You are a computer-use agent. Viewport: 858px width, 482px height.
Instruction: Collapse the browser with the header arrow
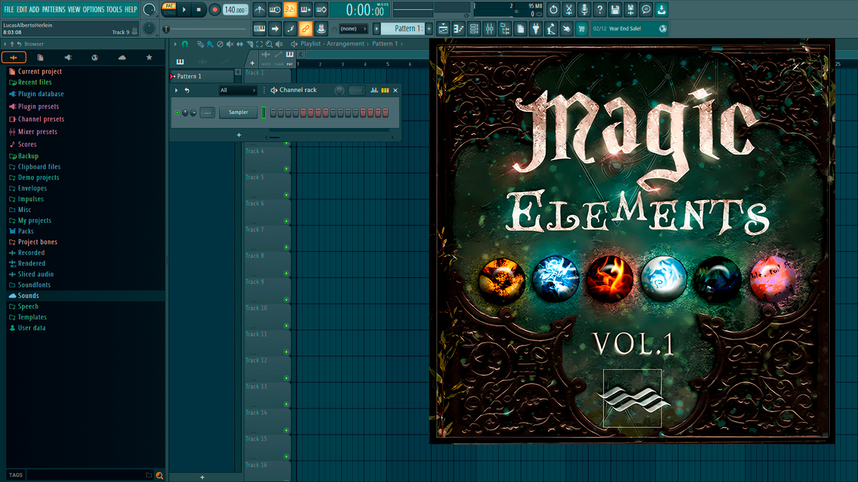(5, 44)
